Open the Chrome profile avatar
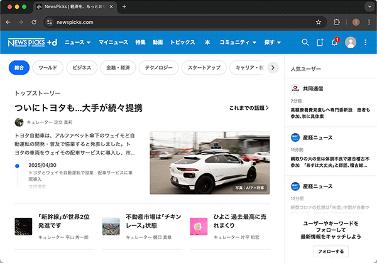Screen dimensions: 377x263 pos(356,23)
